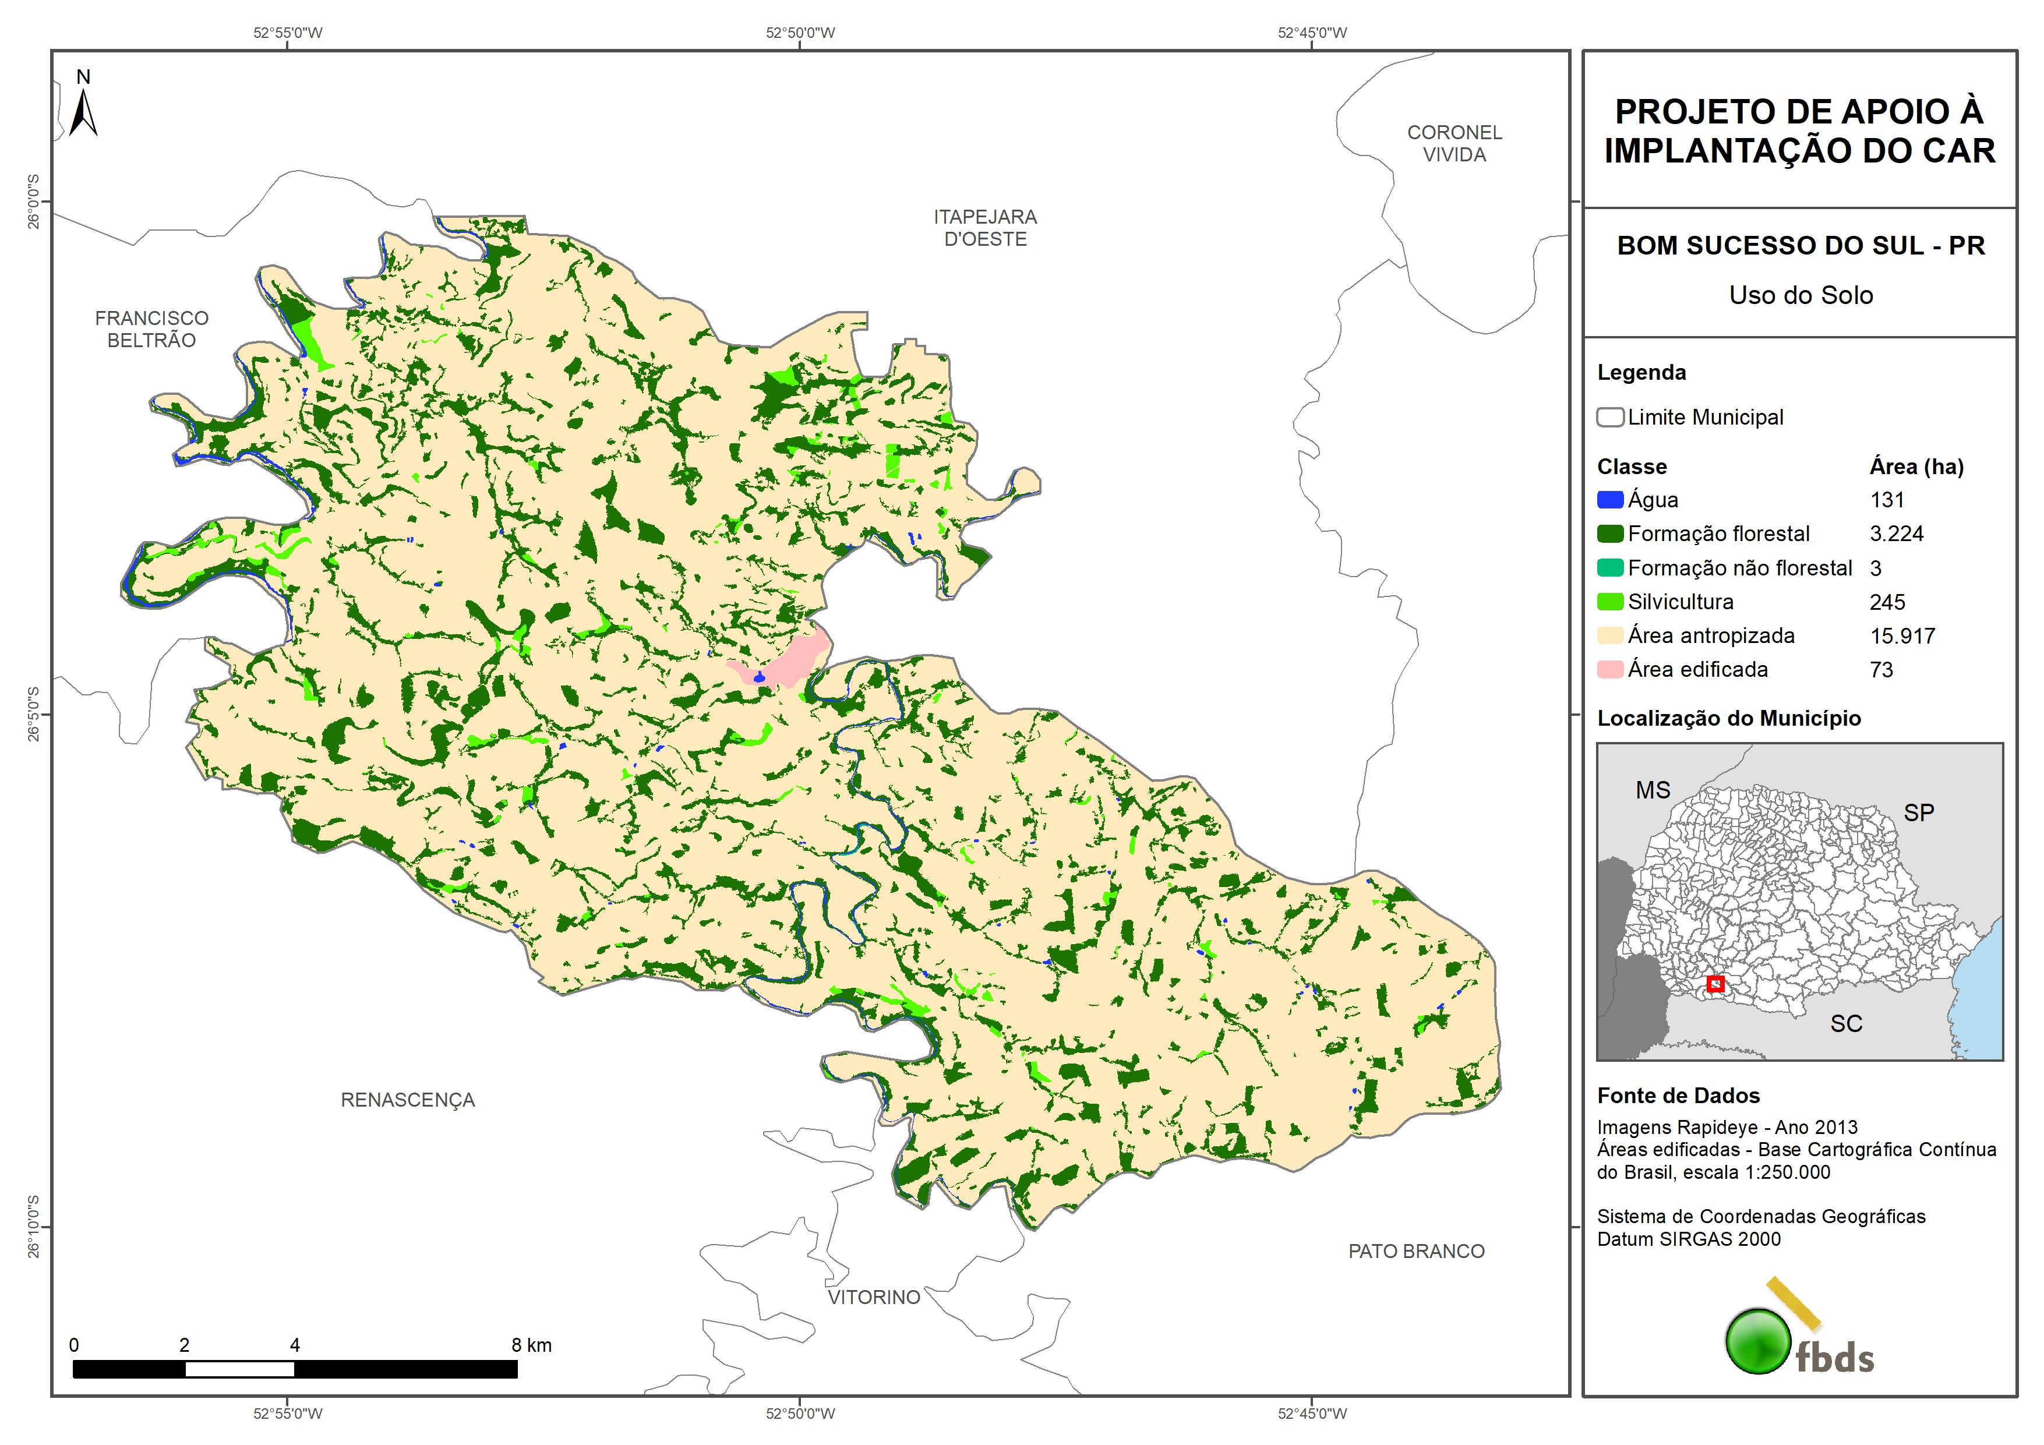Click the VITORINO municipality label
The height and width of the screenshot is (1445, 2044).
(873, 1297)
